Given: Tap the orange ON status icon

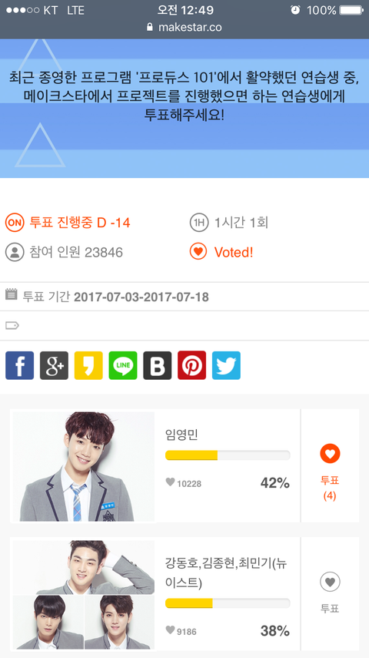Looking at the screenshot, I should pos(15,223).
